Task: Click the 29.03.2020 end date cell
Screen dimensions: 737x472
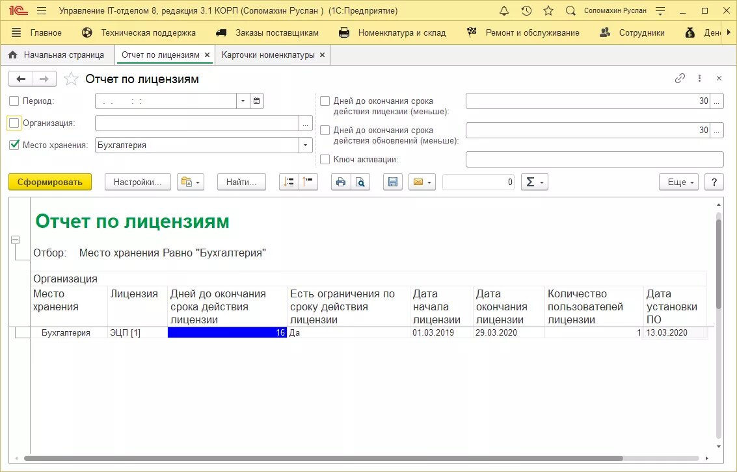Action: click(509, 332)
